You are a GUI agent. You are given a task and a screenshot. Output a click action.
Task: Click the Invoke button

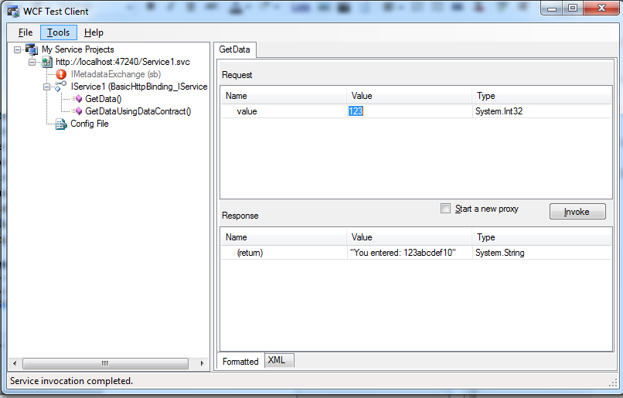tap(577, 212)
